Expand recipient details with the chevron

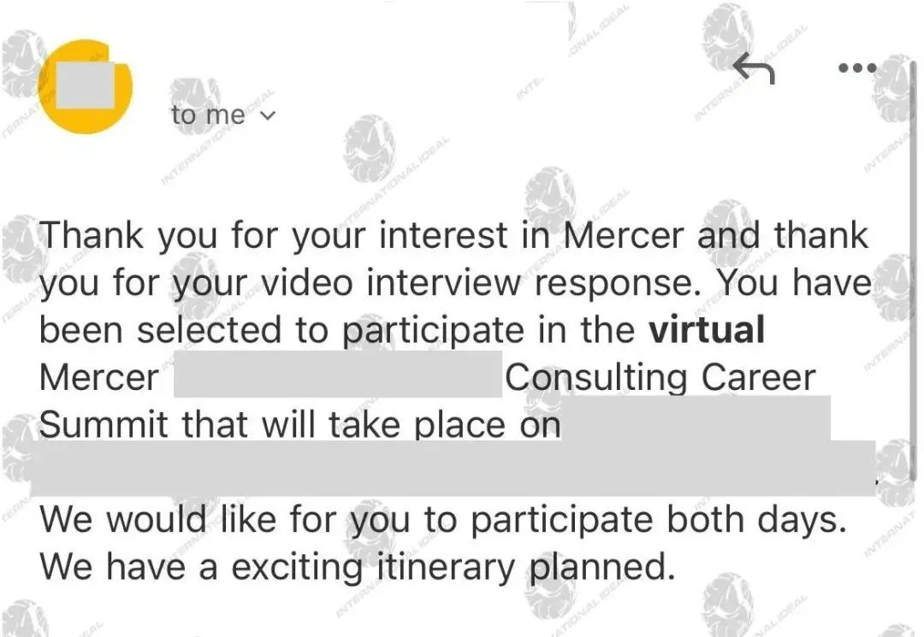coord(268,115)
